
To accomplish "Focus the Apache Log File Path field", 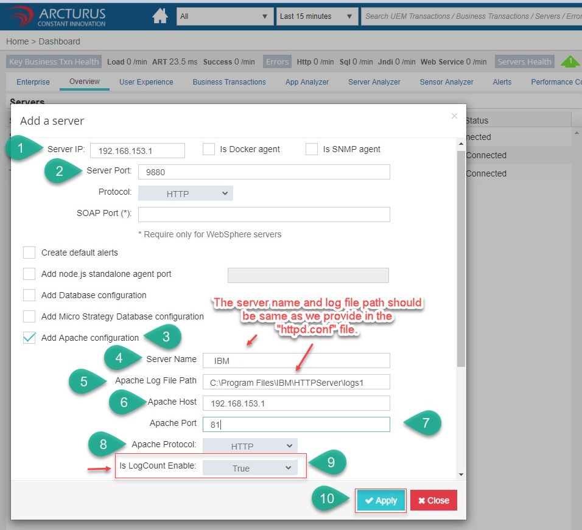I will coord(296,382).
